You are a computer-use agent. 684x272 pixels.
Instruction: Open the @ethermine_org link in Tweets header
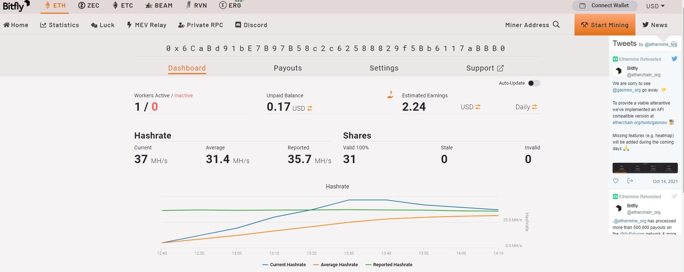point(661,44)
